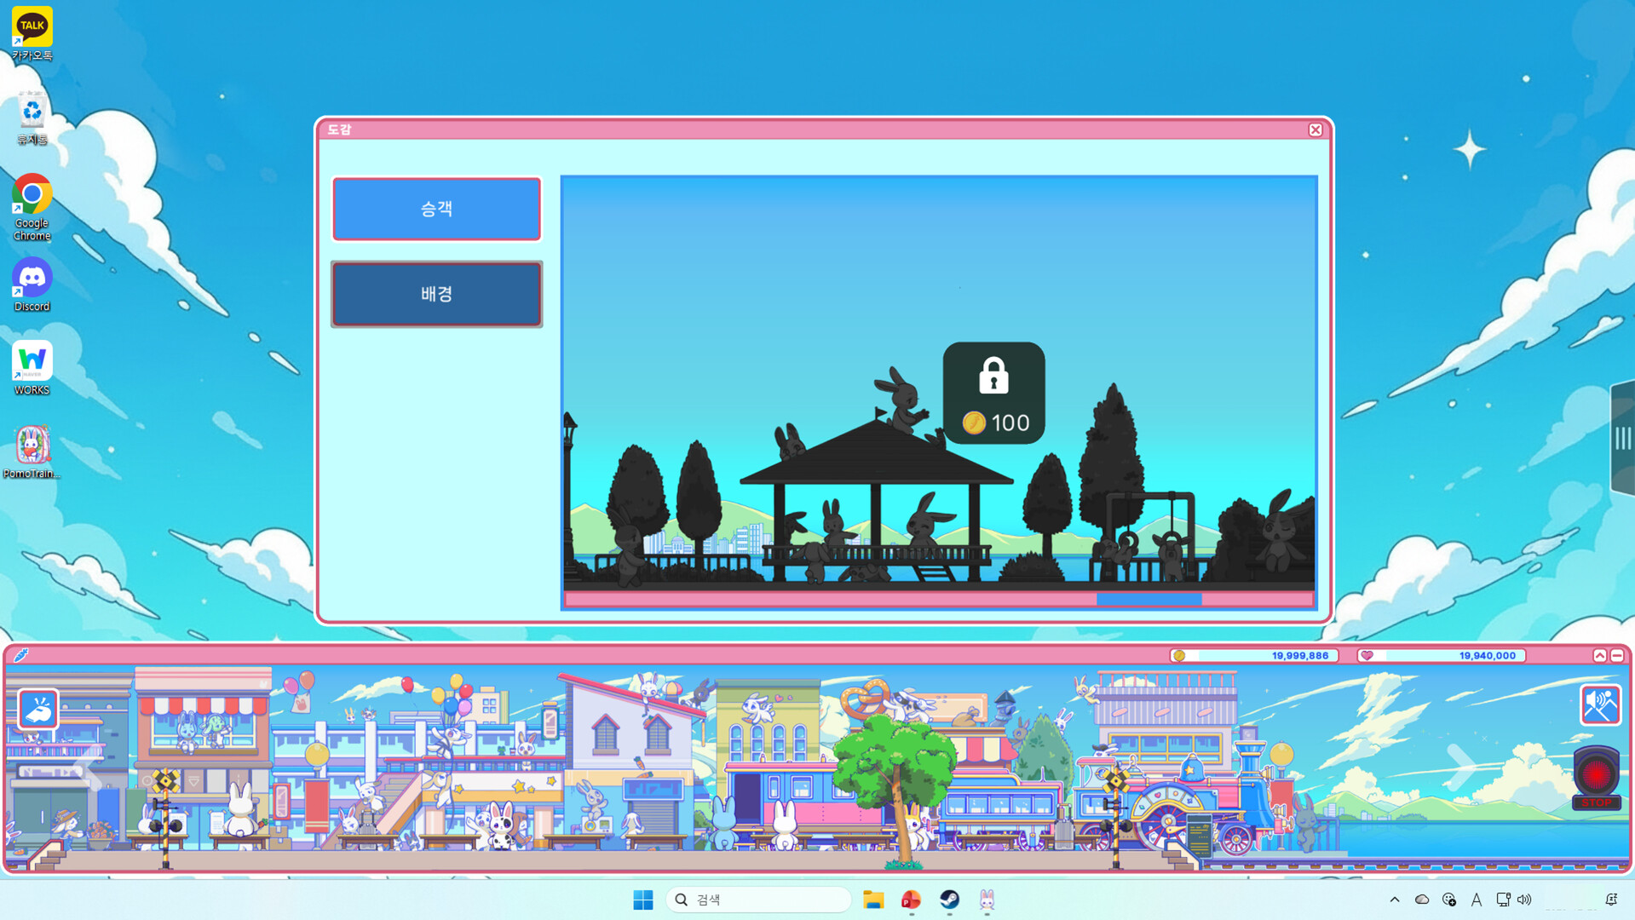The height and width of the screenshot is (920, 1635).
Task: Click the pink heart counter icon
Action: tap(1367, 655)
